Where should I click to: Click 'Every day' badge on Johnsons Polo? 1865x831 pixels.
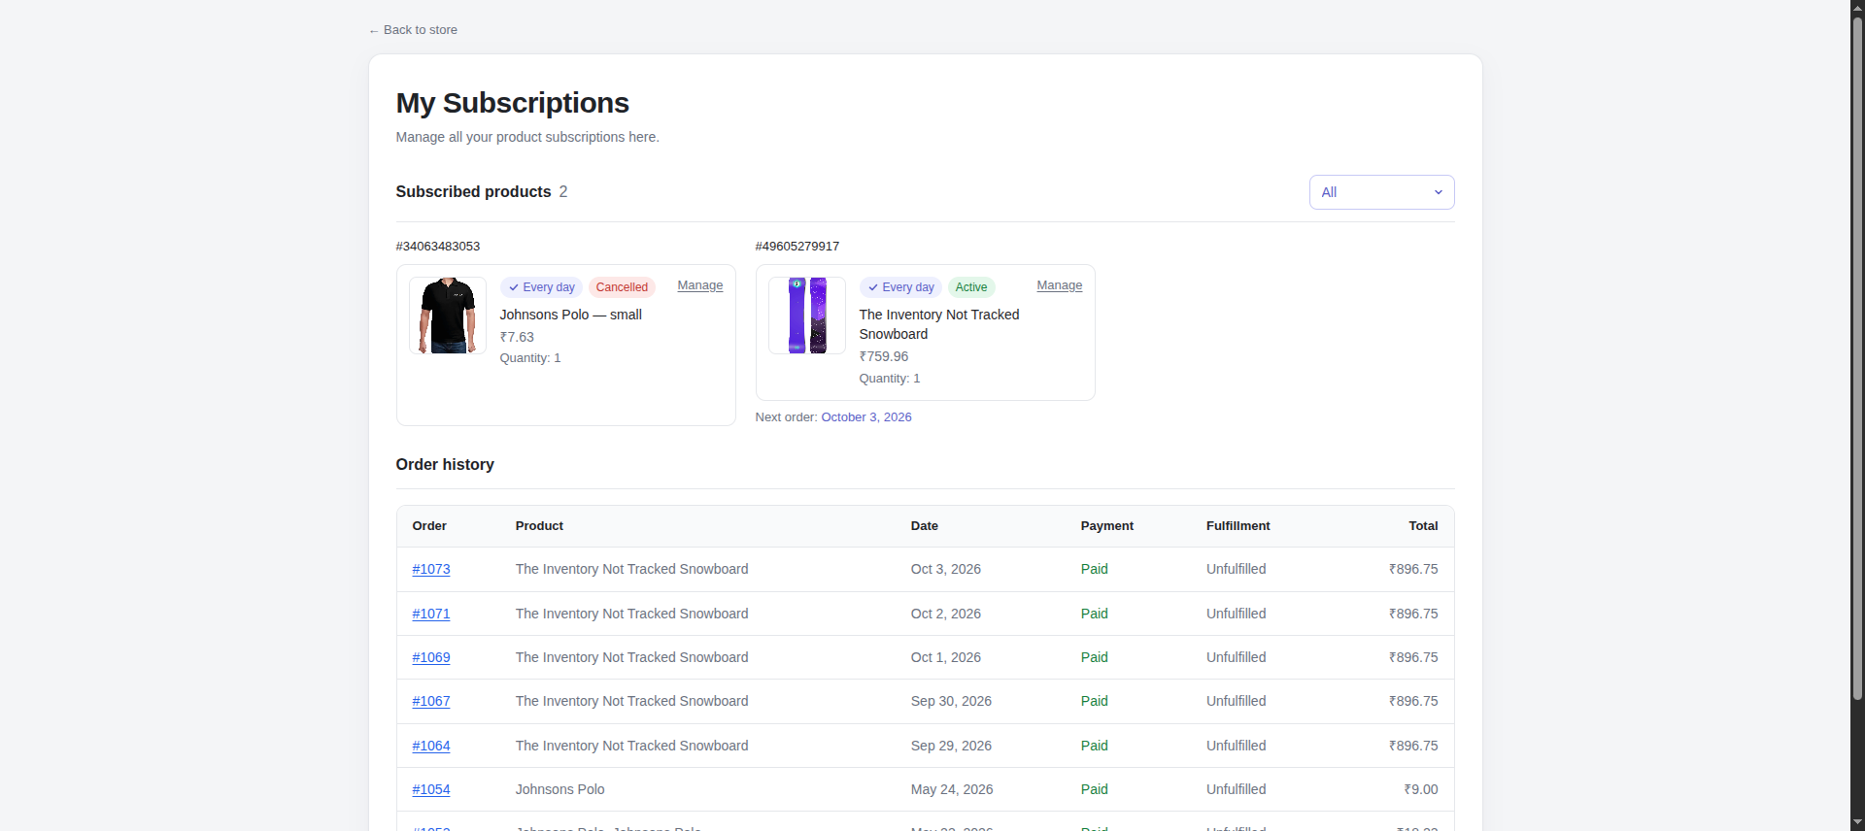coord(541,287)
